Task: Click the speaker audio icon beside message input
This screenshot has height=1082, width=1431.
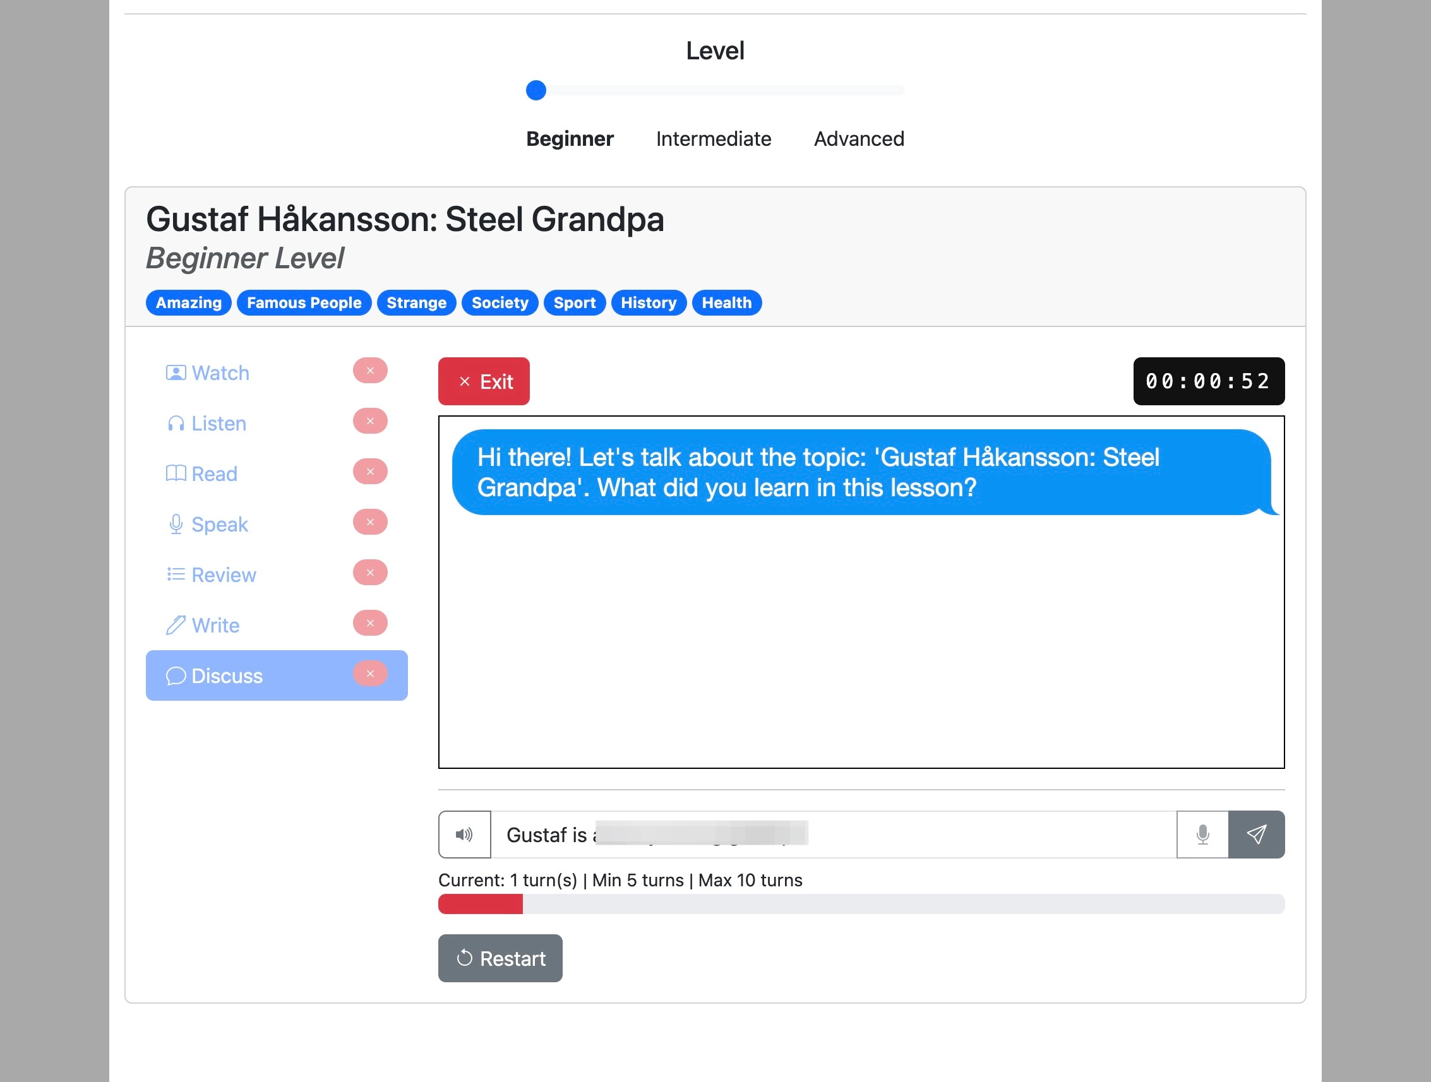Action: point(465,835)
